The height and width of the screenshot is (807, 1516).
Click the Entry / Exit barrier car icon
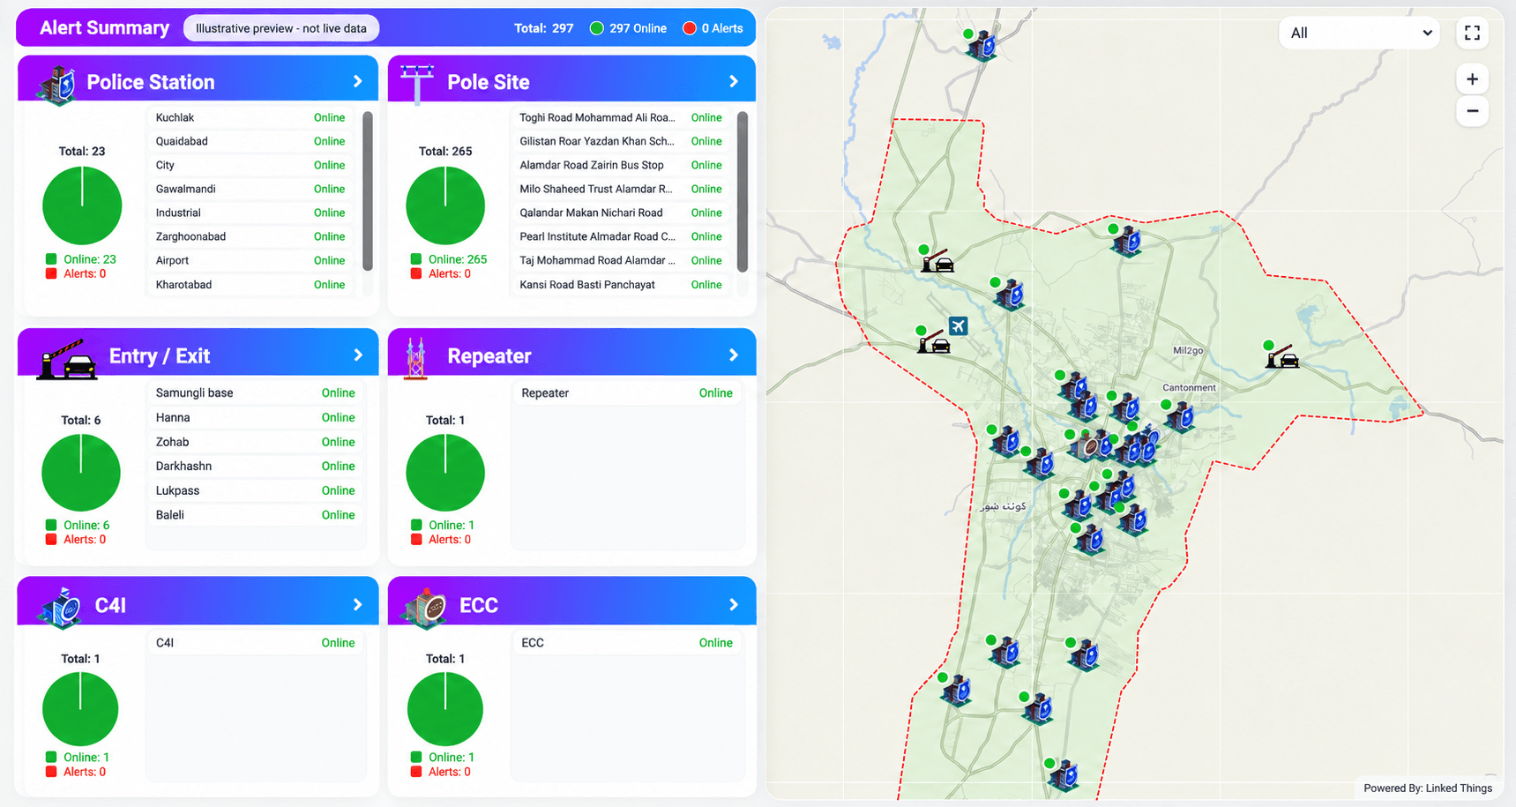67,359
